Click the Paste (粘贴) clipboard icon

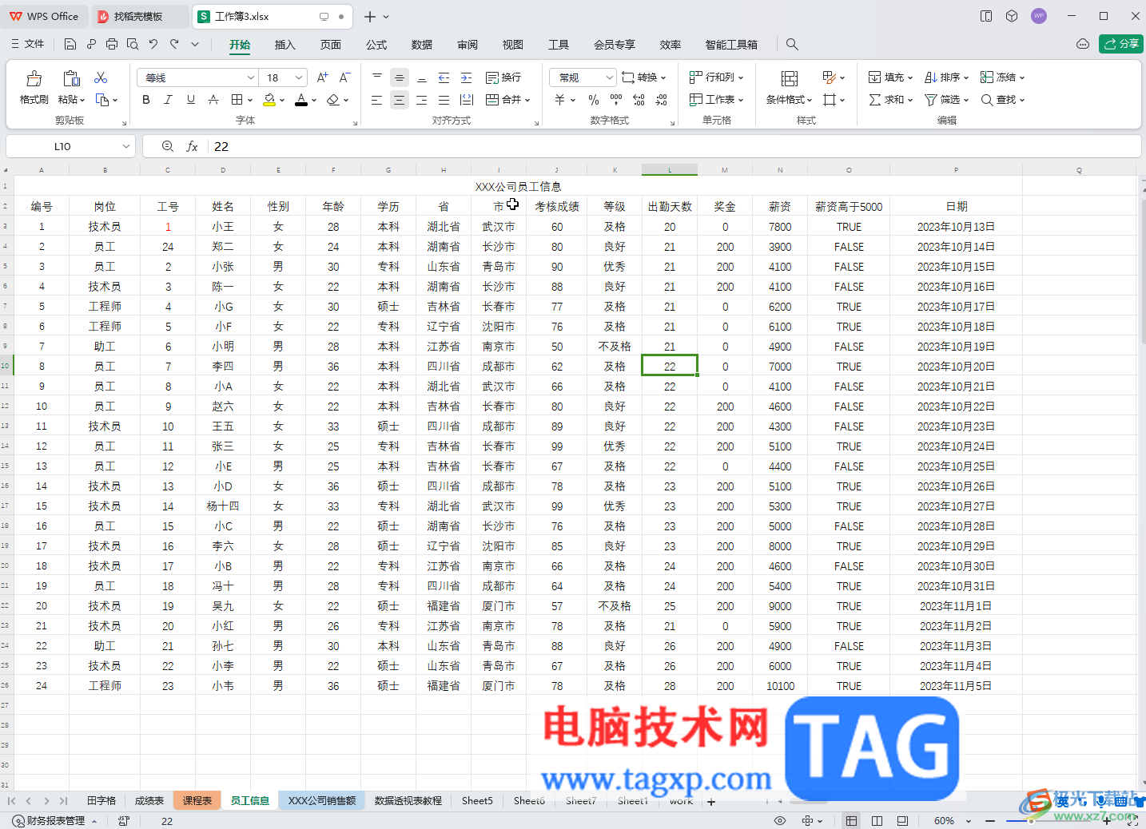(x=71, y=78)
